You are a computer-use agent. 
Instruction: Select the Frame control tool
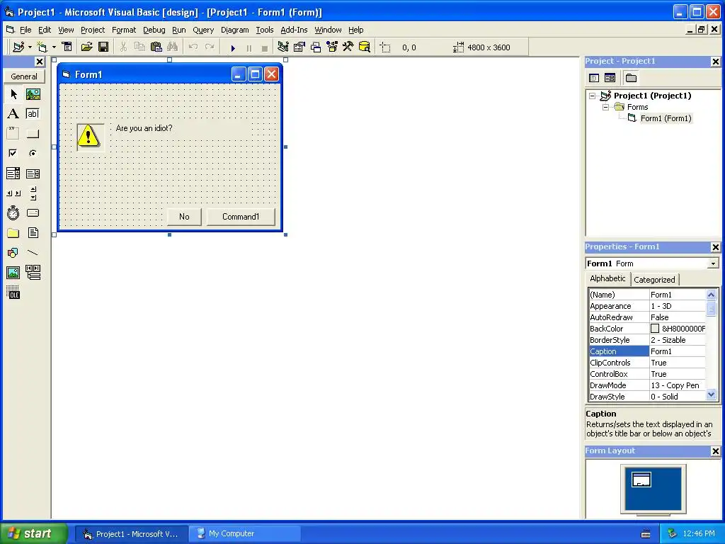(x=13, y=134)
